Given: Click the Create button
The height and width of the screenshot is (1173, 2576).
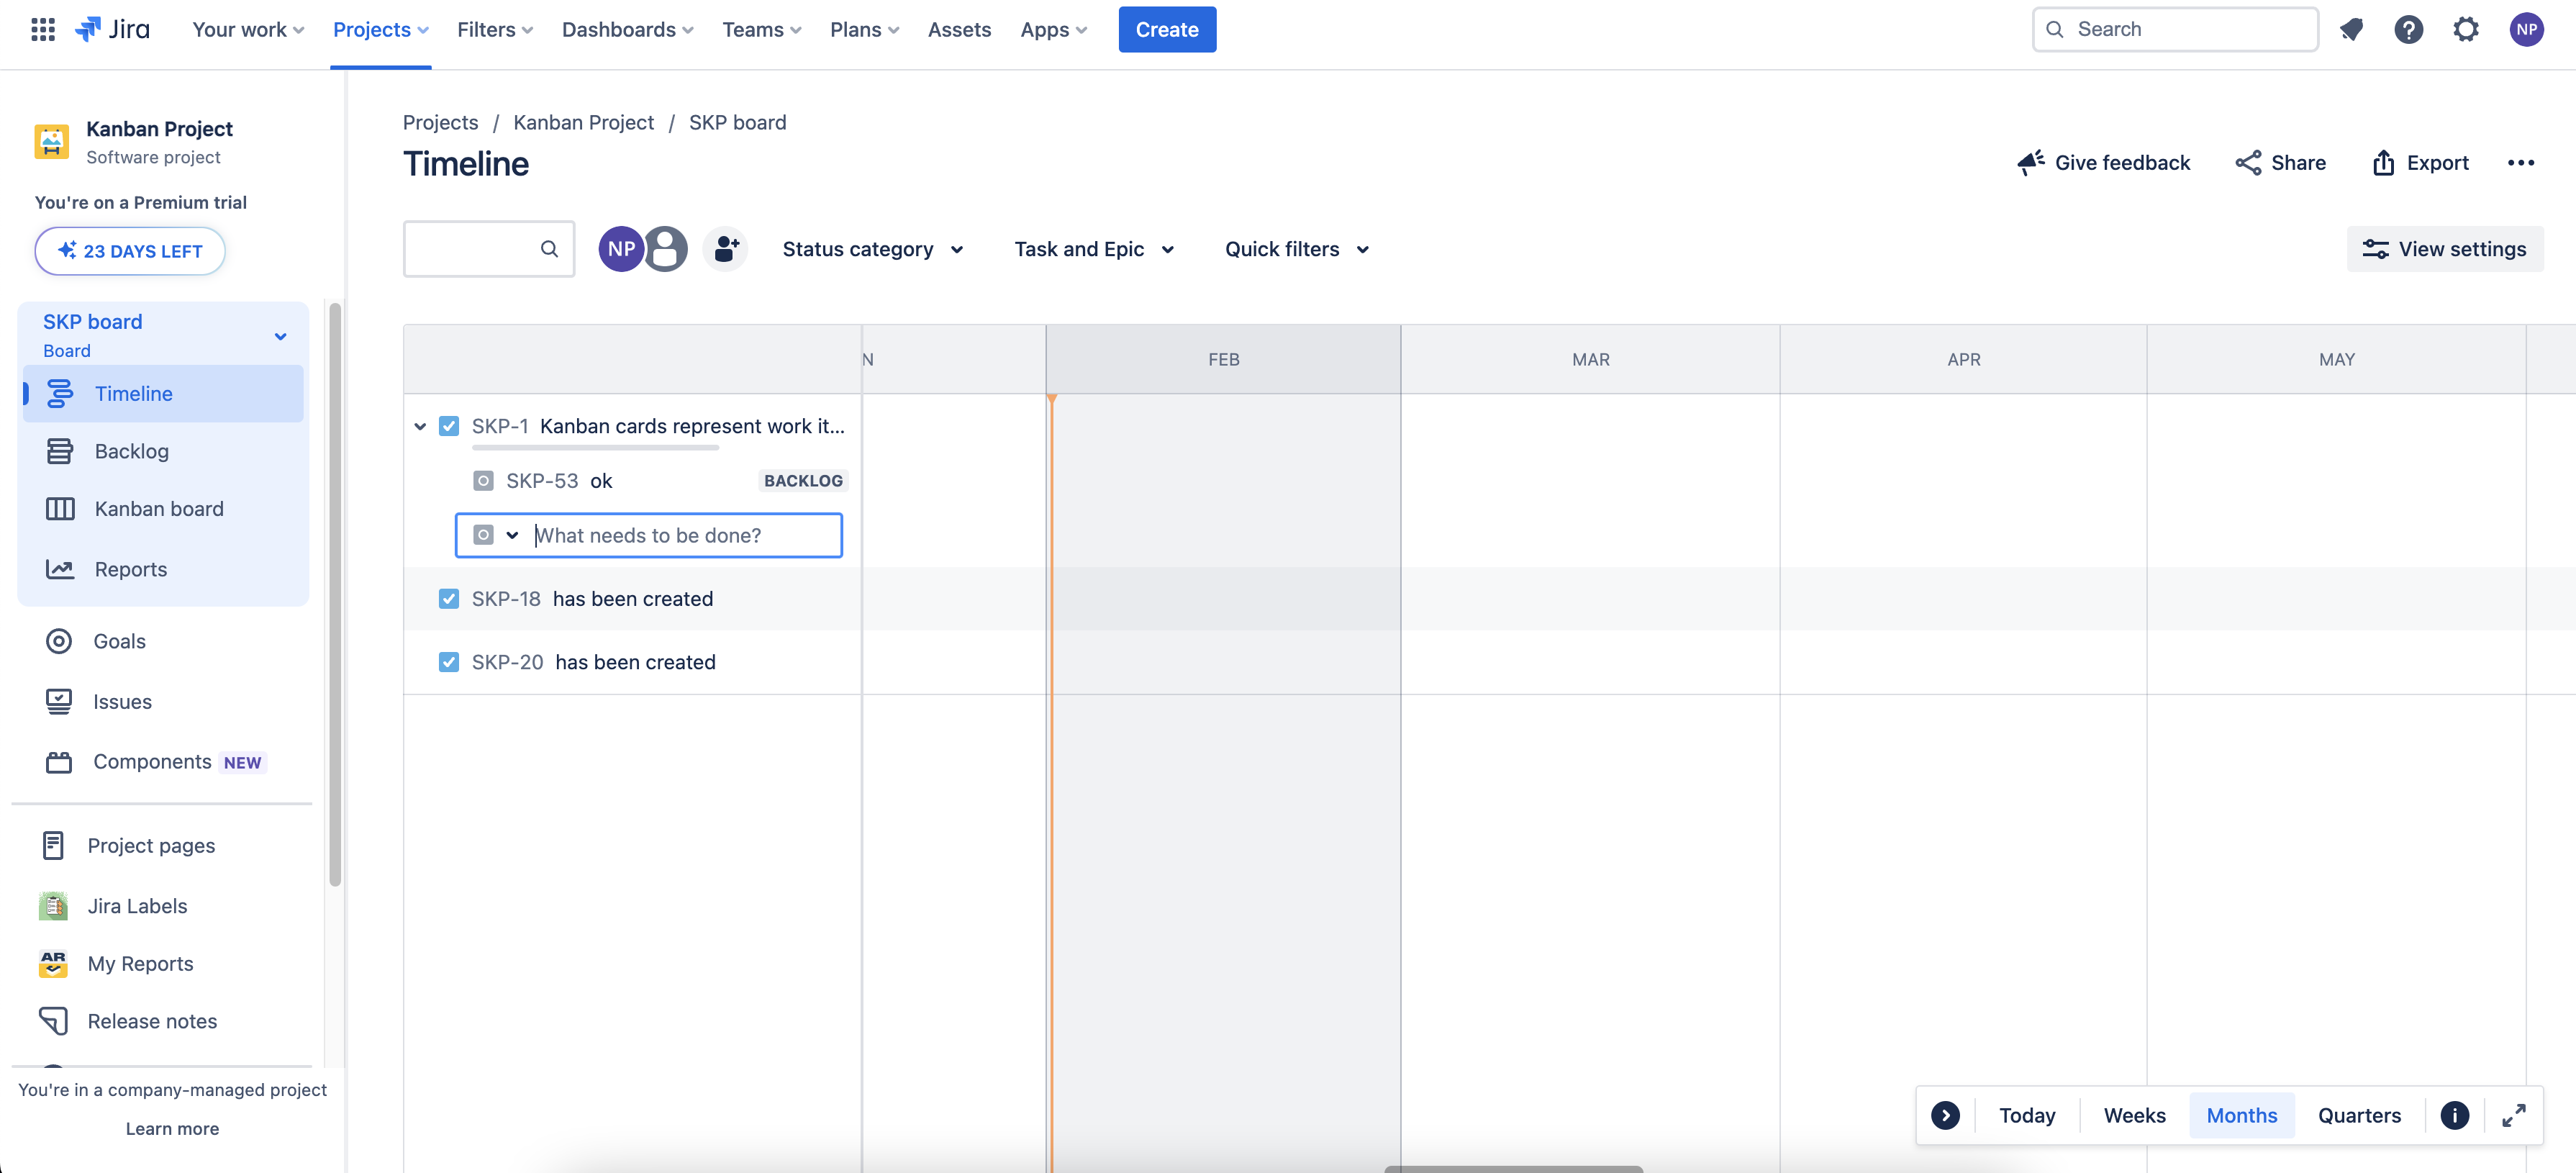Looking at the screenshot, I should [1166, 29].
